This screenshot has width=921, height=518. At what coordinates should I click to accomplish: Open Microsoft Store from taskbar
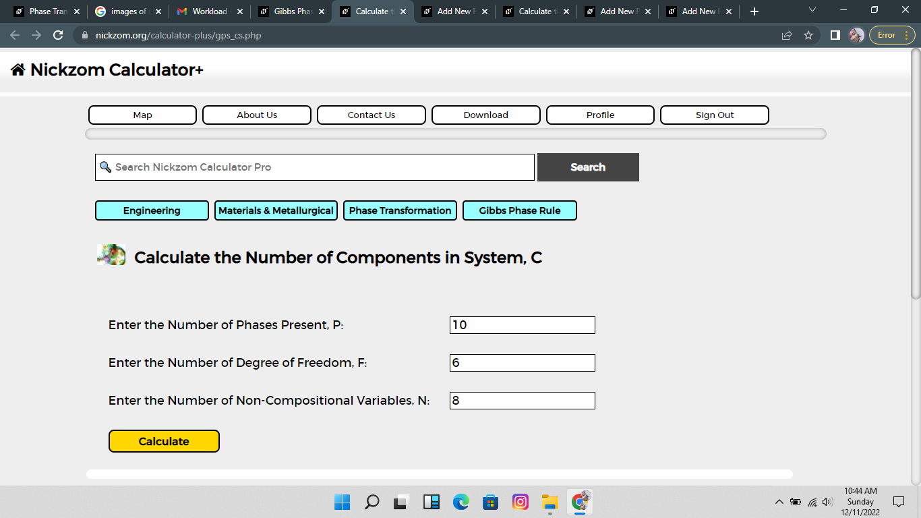coord(491,502)
